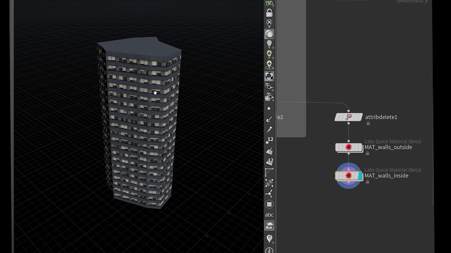
Task: Toggle display point trails icon
Action: coord(269,130)
